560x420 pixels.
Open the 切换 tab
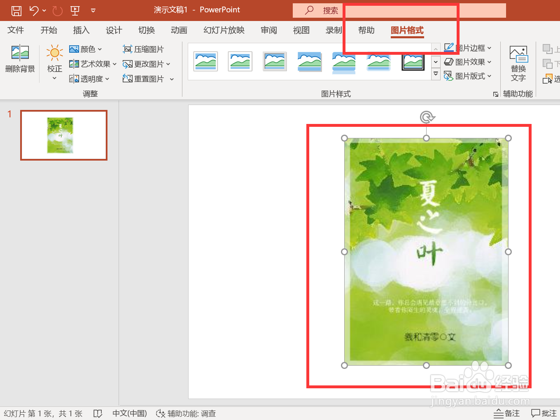pos(147,30)
